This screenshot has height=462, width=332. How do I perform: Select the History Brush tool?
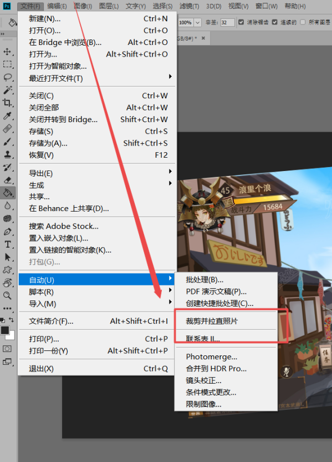(7, 167)
